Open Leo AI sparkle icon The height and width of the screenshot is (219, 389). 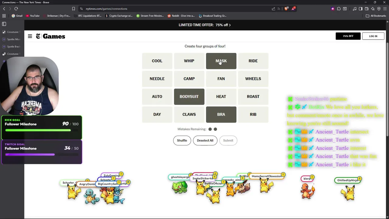click(x=373, y=9)
